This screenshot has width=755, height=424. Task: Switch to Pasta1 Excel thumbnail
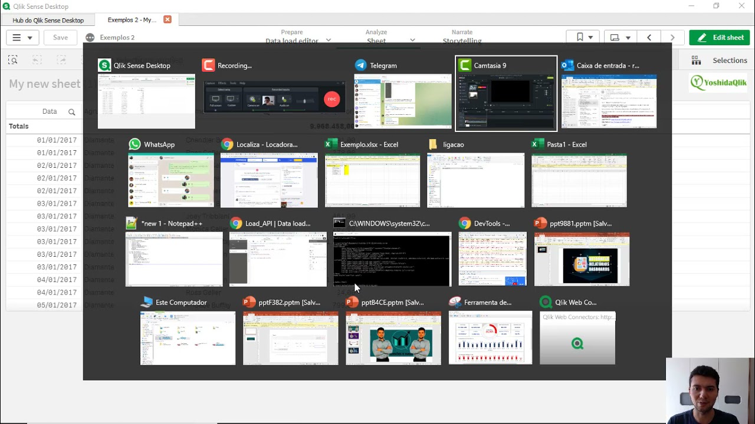click(579, 180)
